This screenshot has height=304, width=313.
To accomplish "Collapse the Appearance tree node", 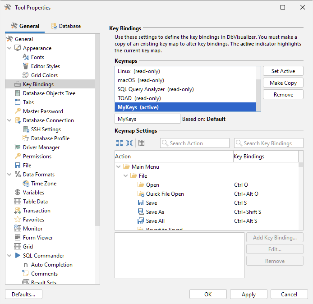I will (9, 48).
